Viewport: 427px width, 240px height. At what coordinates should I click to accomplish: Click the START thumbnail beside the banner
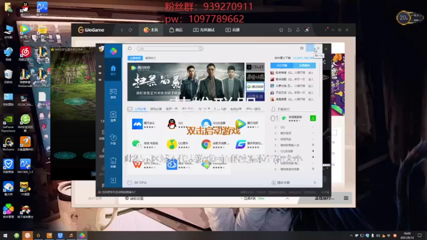(255, 67)
